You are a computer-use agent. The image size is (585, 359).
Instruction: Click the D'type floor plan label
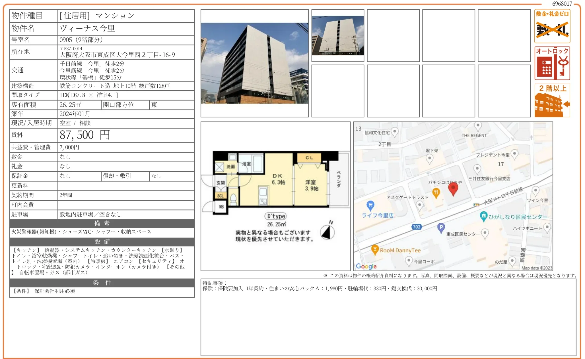275,216
